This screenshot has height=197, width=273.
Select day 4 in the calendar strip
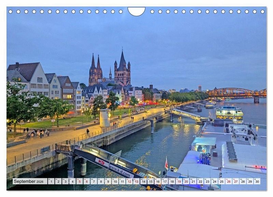[72, 181]
